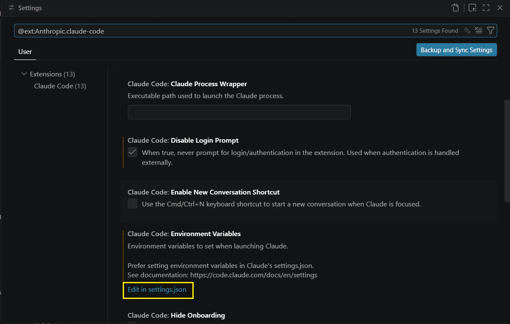
Task: Open the settings filter funnel
Action: 490,31
